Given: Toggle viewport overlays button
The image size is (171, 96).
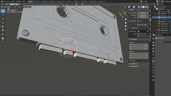Looking at the screenshot, I should point(134,7).
